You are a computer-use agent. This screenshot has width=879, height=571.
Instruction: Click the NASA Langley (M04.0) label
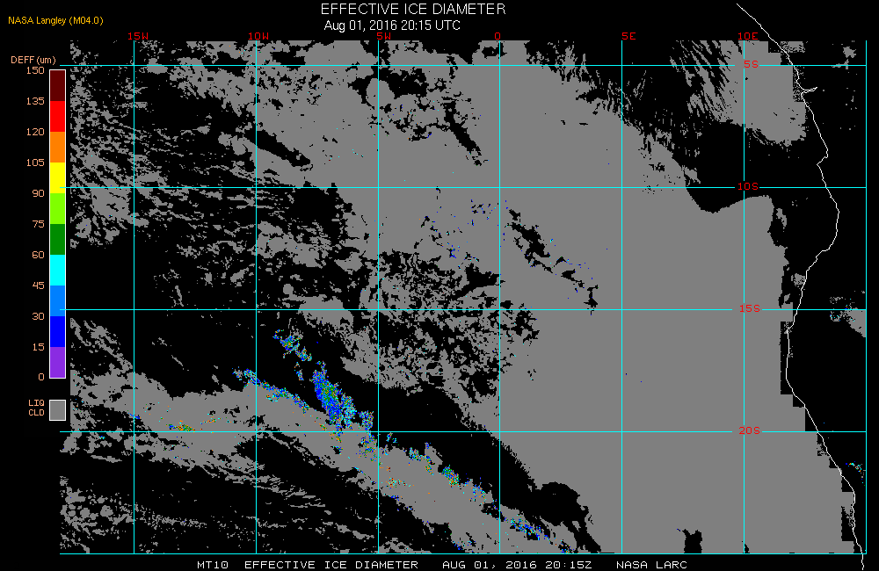click(x=55, y=20)
